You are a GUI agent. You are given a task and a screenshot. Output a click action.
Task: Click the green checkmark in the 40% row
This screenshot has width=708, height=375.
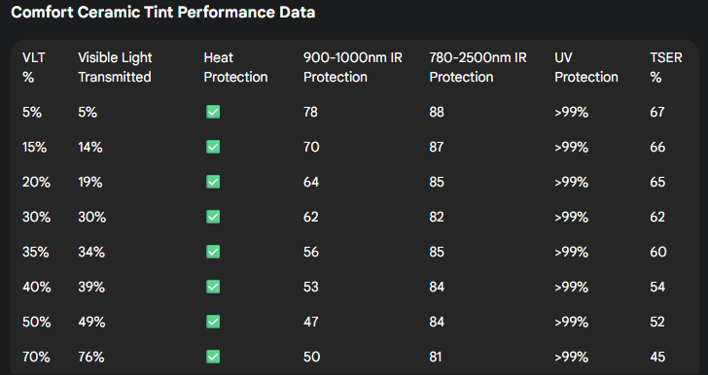pos(213,287)
